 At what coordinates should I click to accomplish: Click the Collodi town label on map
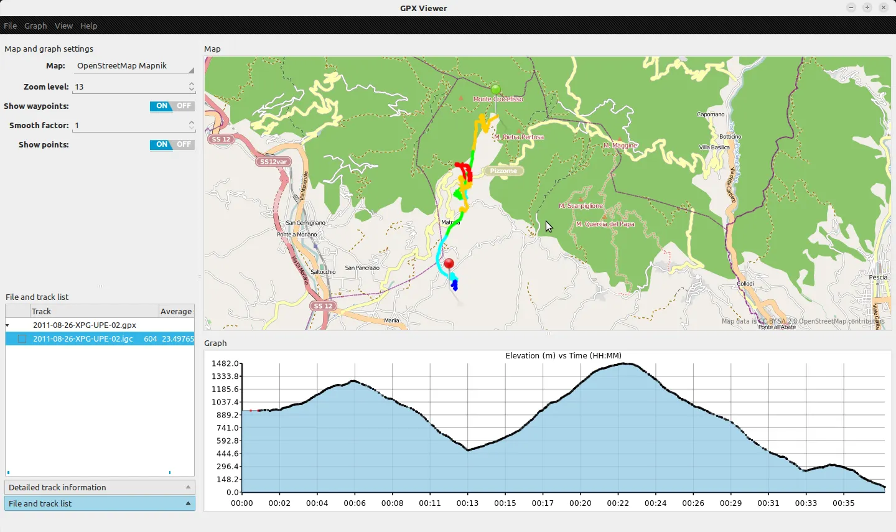745,284
